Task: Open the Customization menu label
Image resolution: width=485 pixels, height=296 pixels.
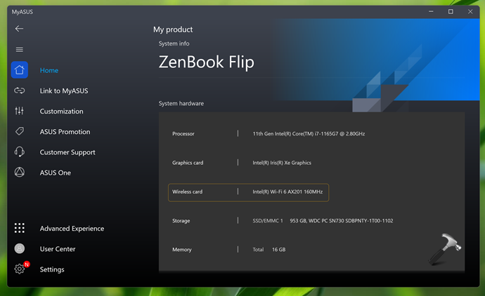Action: 61,112
